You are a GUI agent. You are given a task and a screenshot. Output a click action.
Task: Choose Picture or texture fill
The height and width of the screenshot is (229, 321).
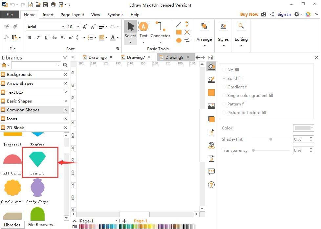pyautogui.click(x=244, y=113)
